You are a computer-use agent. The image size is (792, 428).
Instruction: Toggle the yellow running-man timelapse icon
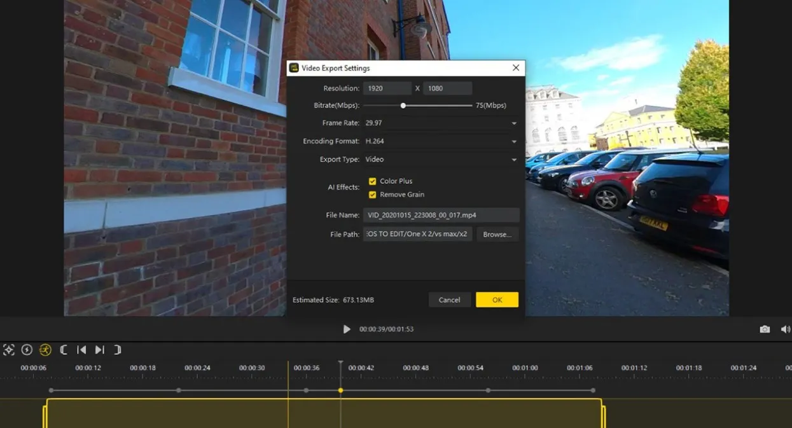point(45,350)
